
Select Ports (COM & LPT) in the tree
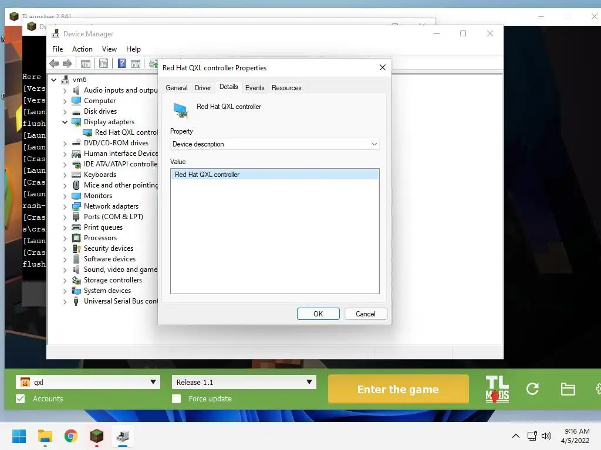click(113, 217)
